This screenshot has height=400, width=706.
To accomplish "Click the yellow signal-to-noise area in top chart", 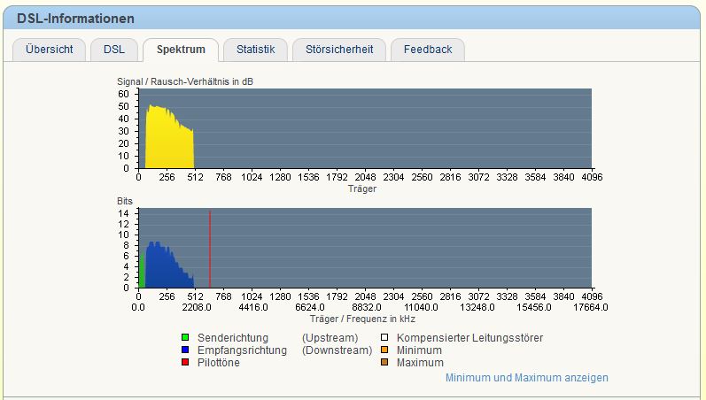I will pyautogui.click(x=168, y=142).
